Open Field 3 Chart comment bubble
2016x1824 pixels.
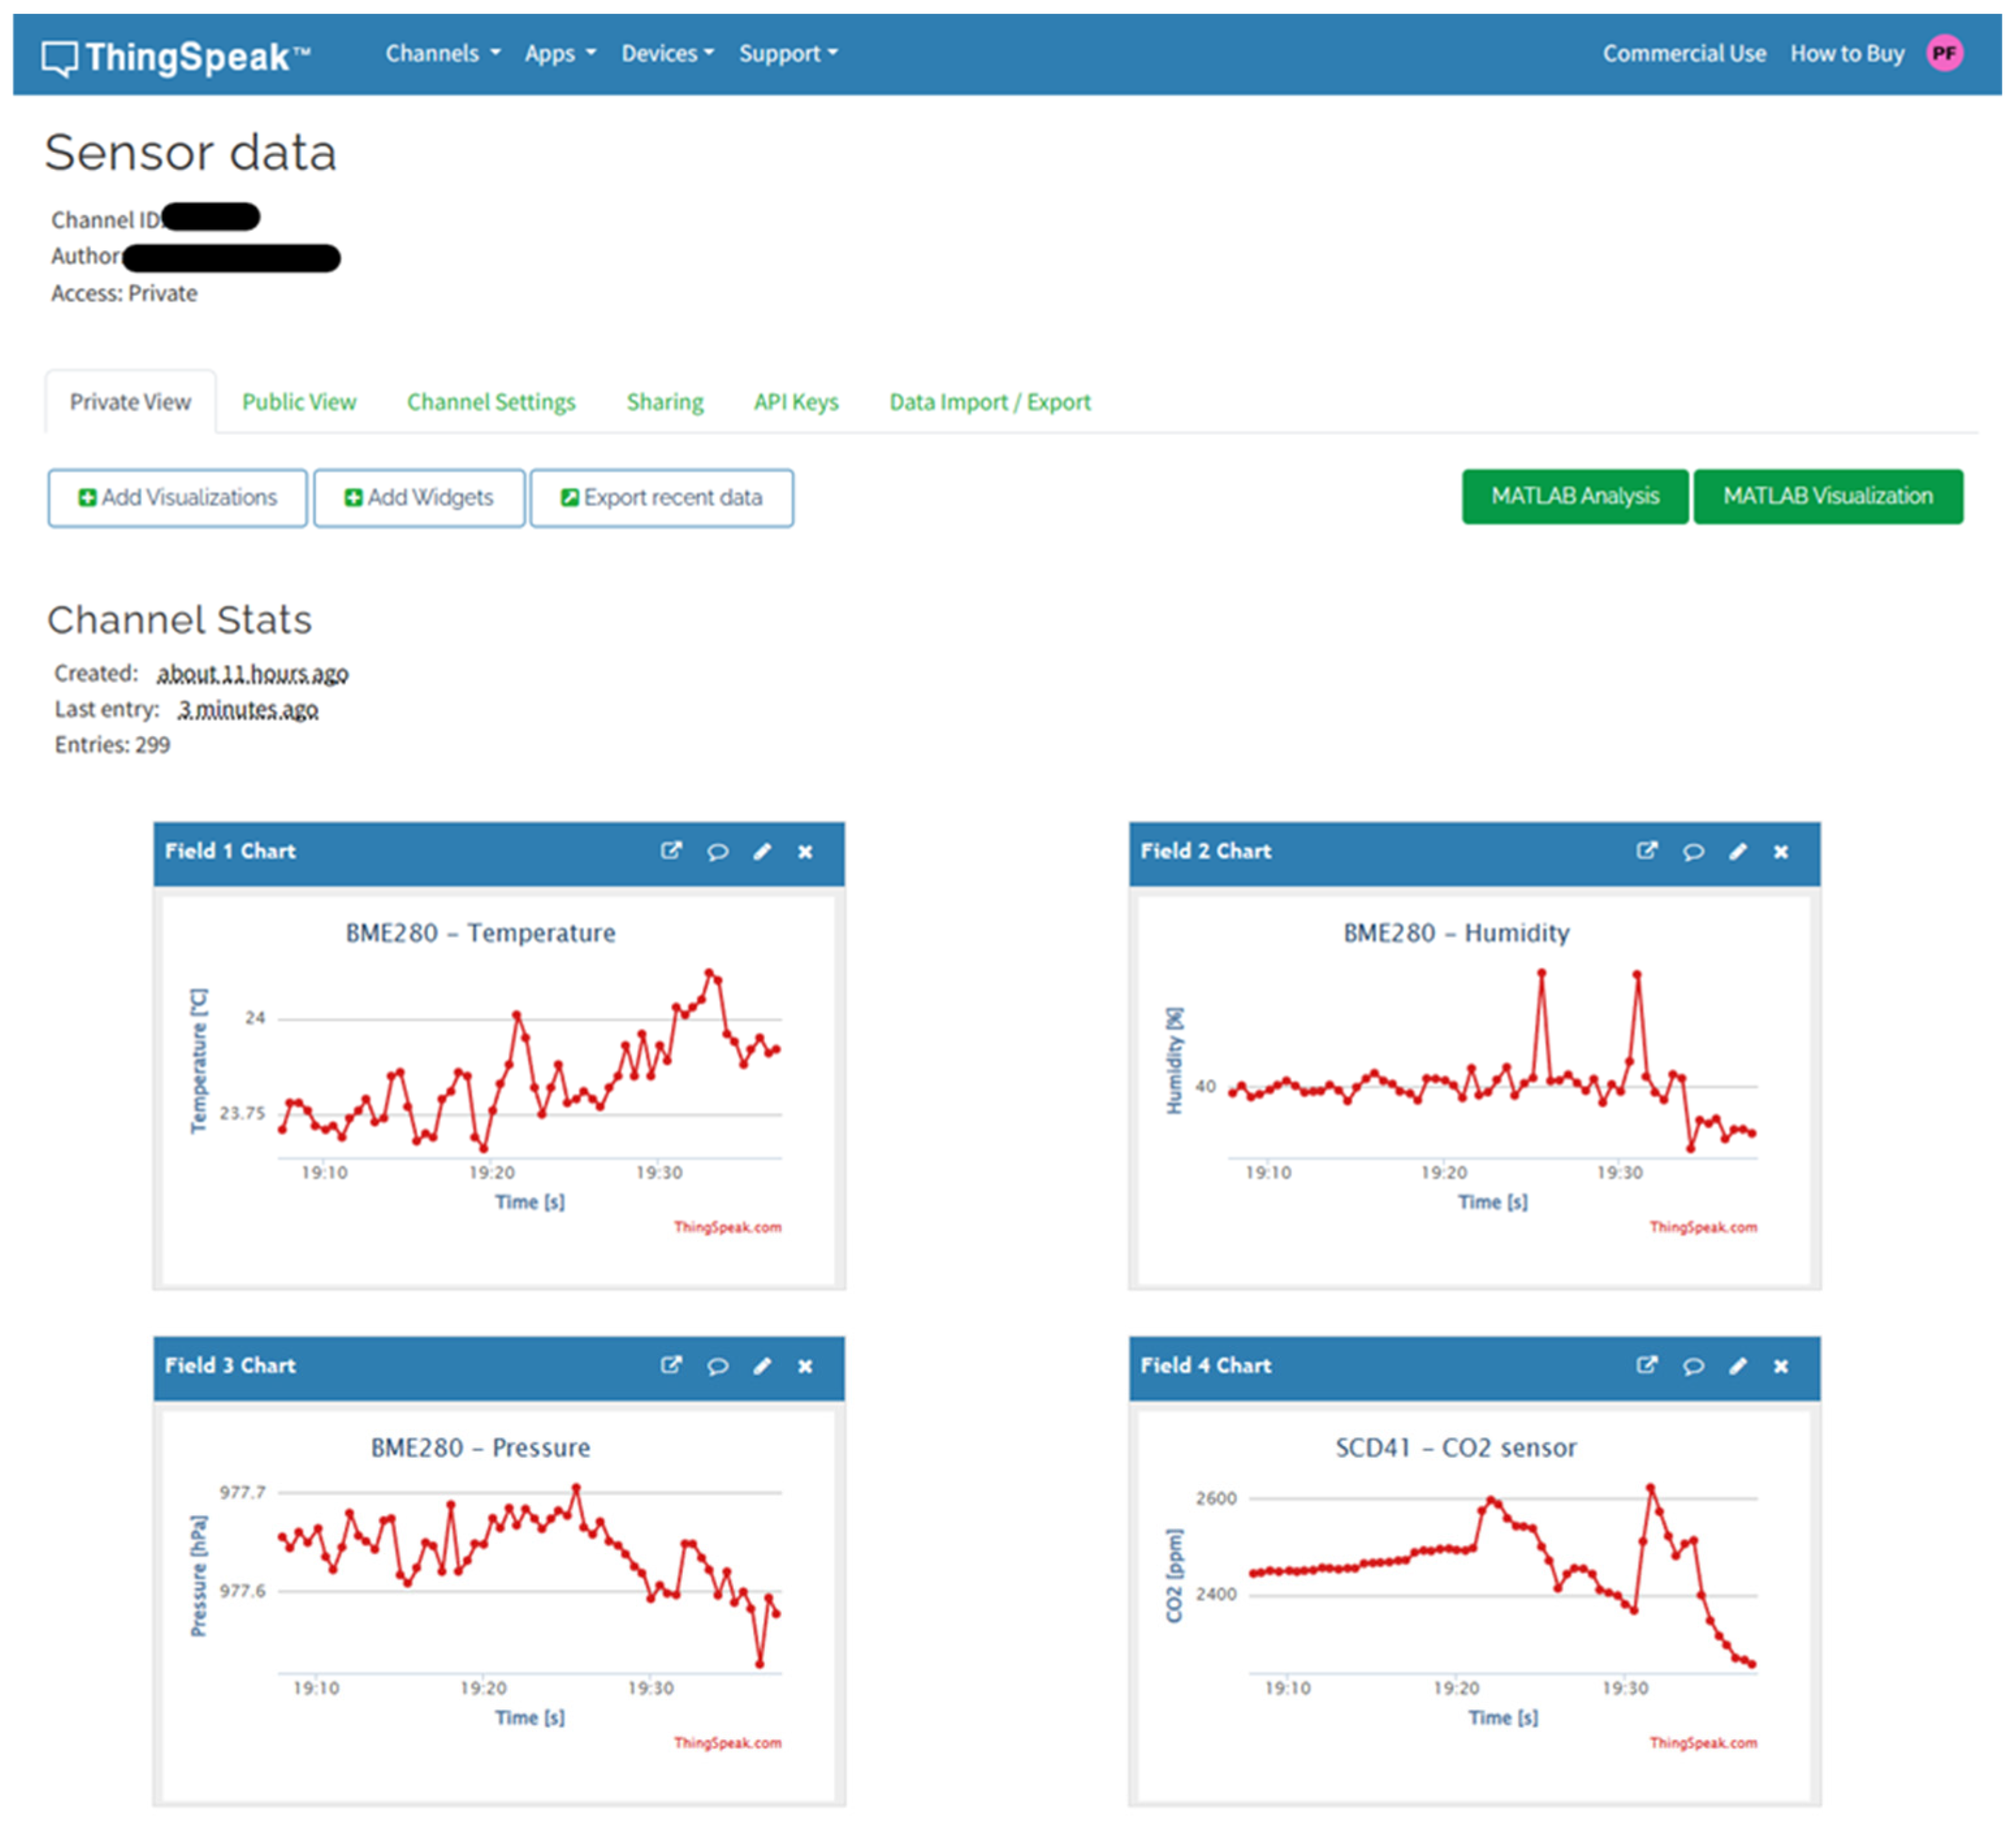pos(717,1366)
